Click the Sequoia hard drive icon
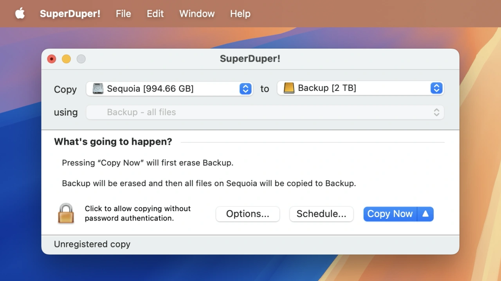The image size is (501, 281). [x=98, y=89]
